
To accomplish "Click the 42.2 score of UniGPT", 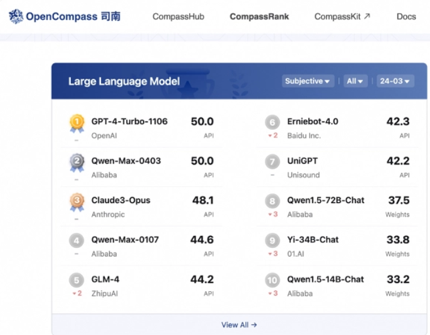I will (x=398, y=161).
